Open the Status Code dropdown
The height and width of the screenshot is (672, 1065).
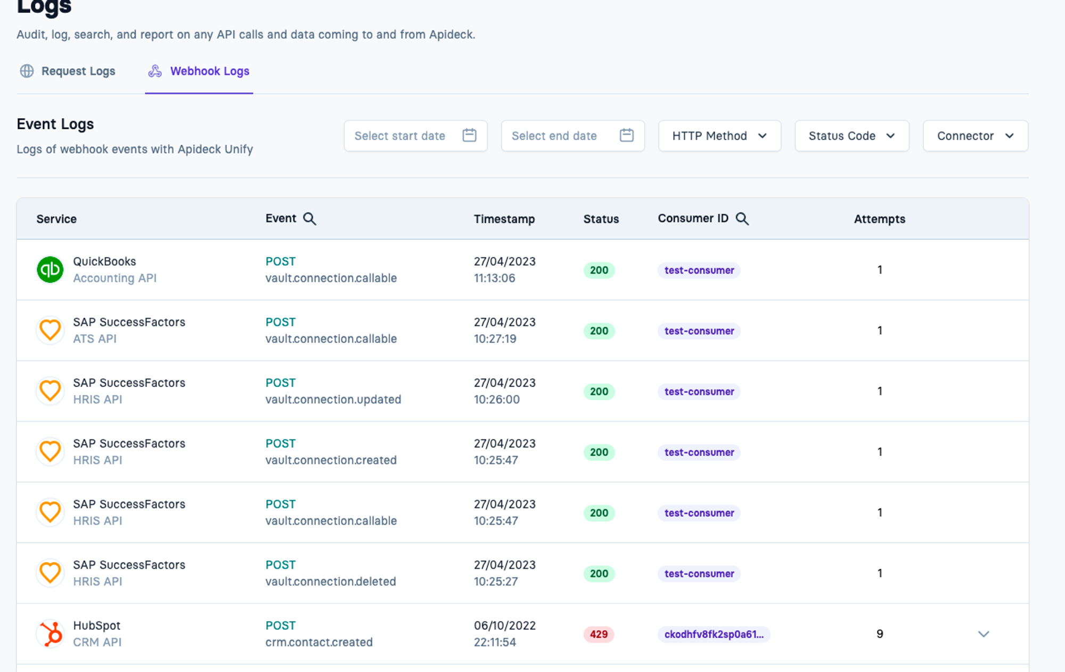851,136
